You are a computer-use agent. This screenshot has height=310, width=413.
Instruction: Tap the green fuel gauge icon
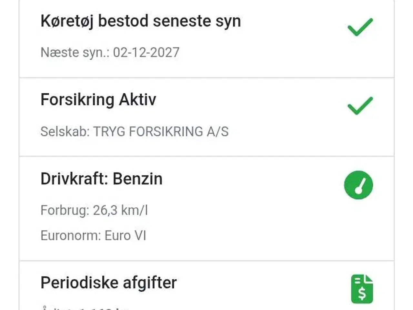[358, 185]
